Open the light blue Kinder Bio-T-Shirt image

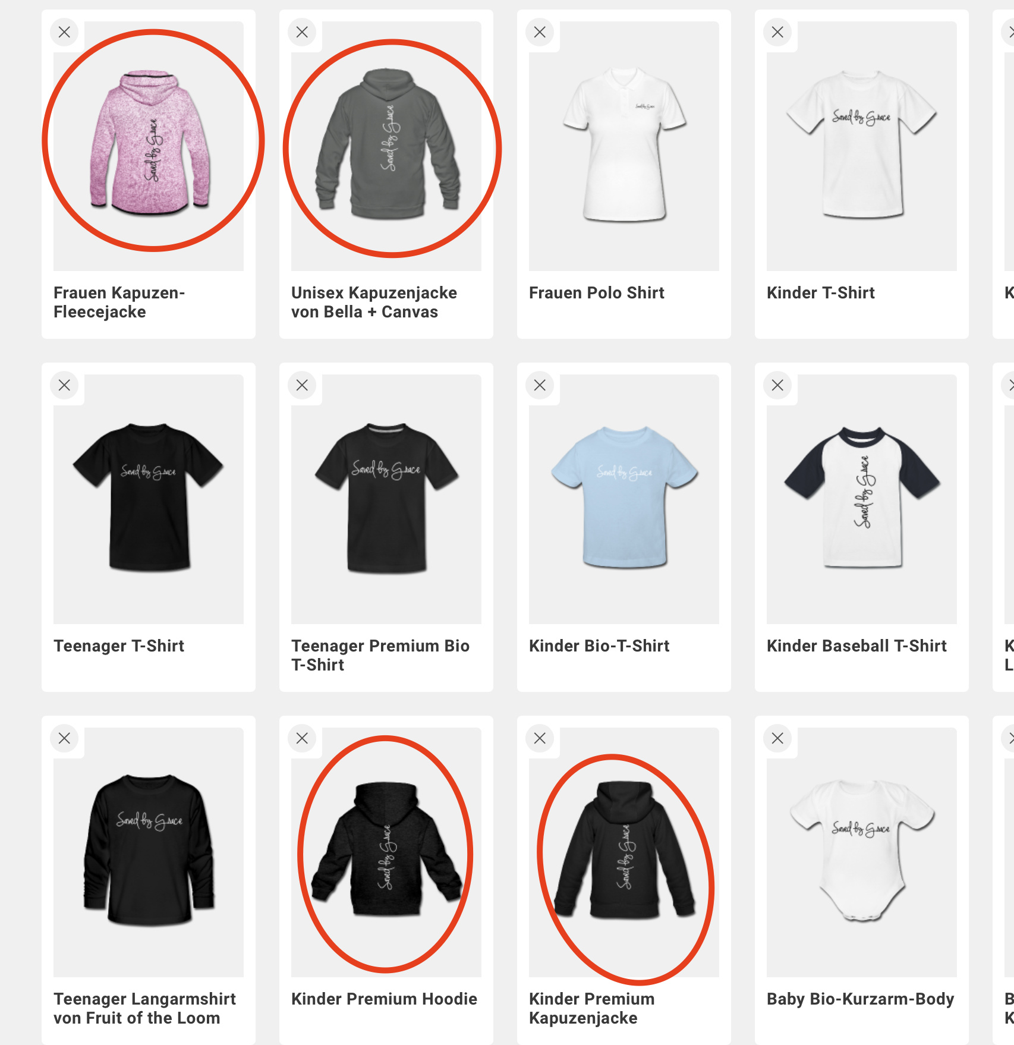(624, 499)
